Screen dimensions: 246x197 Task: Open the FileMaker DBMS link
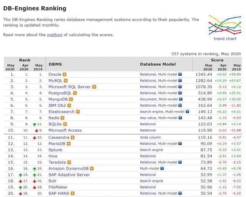click(x=59, y=187)
